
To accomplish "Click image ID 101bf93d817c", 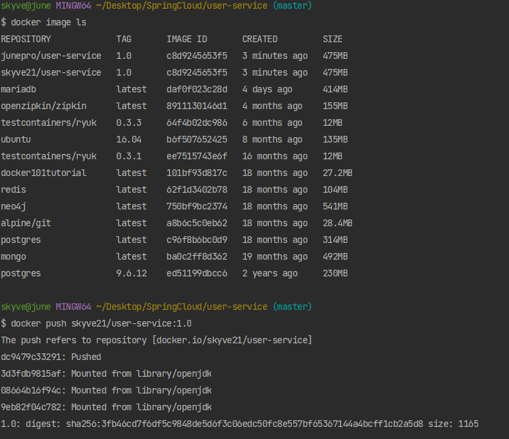I will 196,173.
